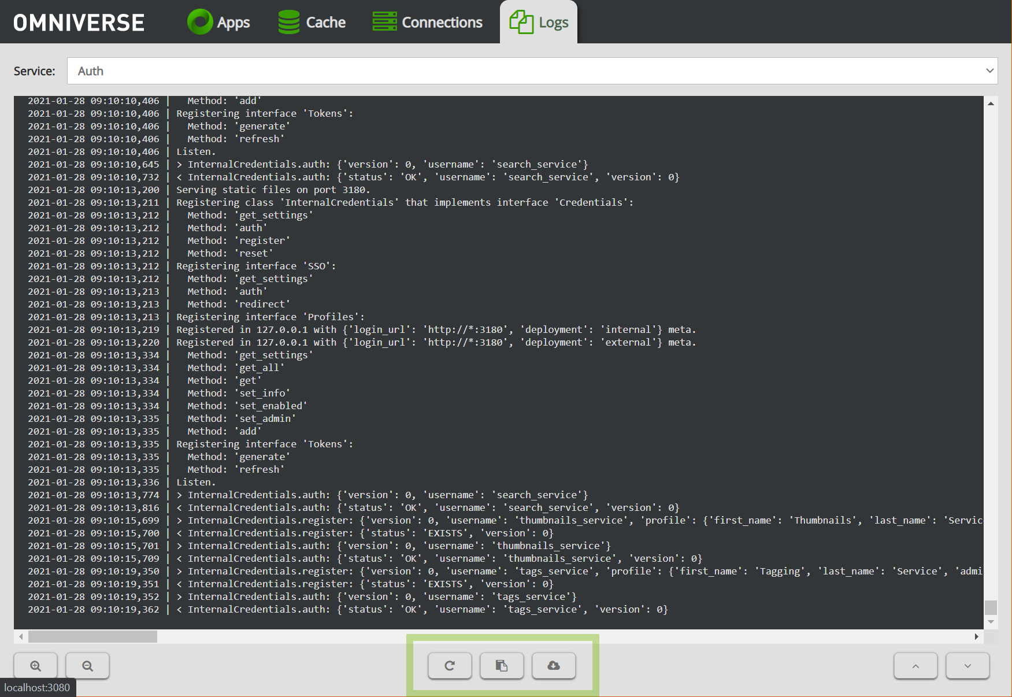The image size is (1012, 697).
Task: Click the log line 'Registering class 'InternalCredentials''
Action: pos(331,202)
